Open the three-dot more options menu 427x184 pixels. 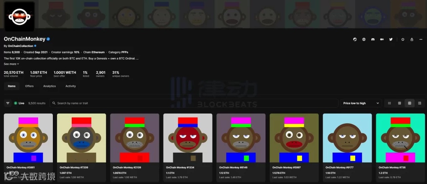[421, 39]
